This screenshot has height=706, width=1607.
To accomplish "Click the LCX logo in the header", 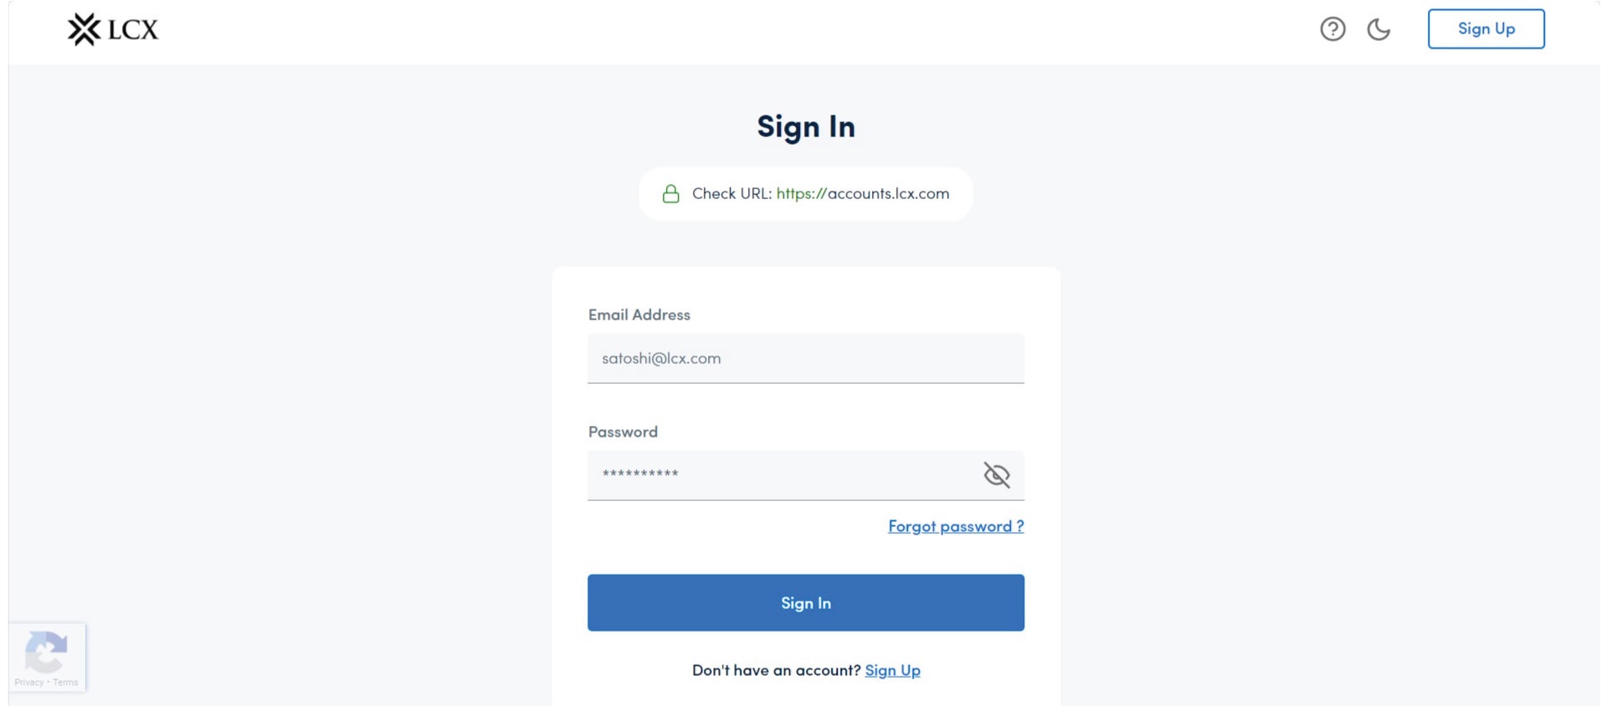I will [113, 29].
